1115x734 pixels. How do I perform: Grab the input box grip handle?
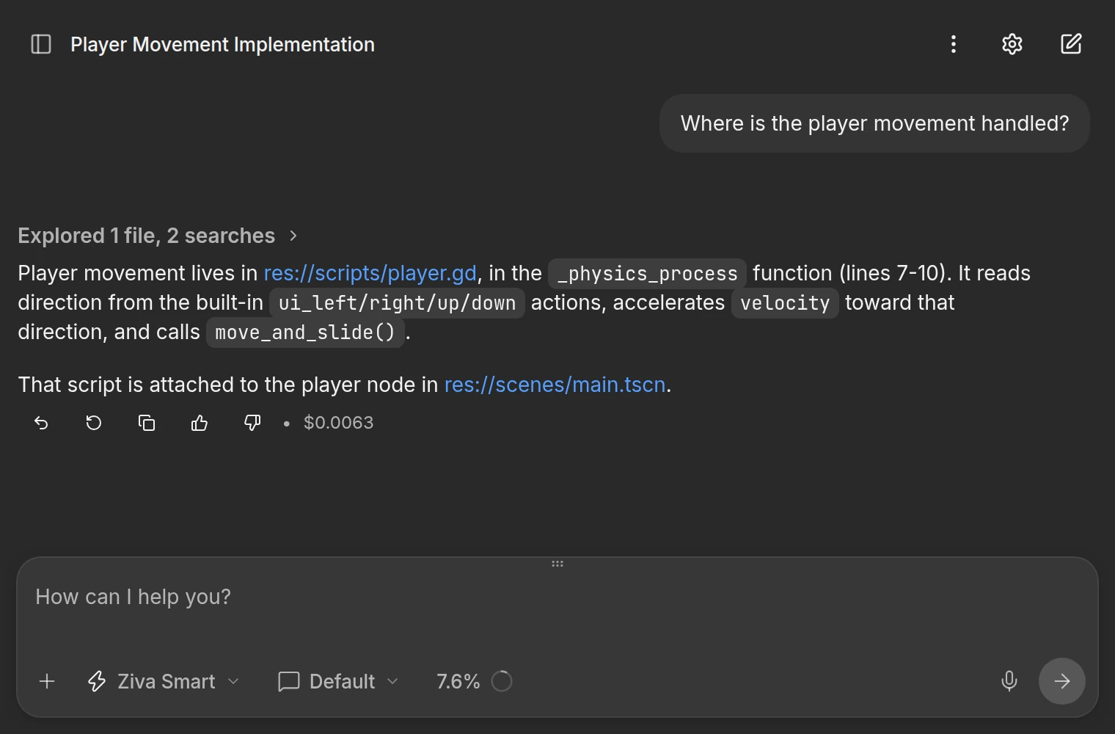[x=557, y=564]
